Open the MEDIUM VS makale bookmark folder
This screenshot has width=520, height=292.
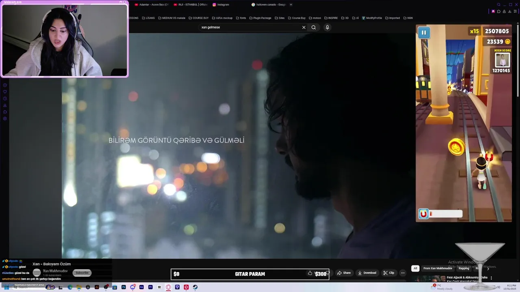[171, 18]
